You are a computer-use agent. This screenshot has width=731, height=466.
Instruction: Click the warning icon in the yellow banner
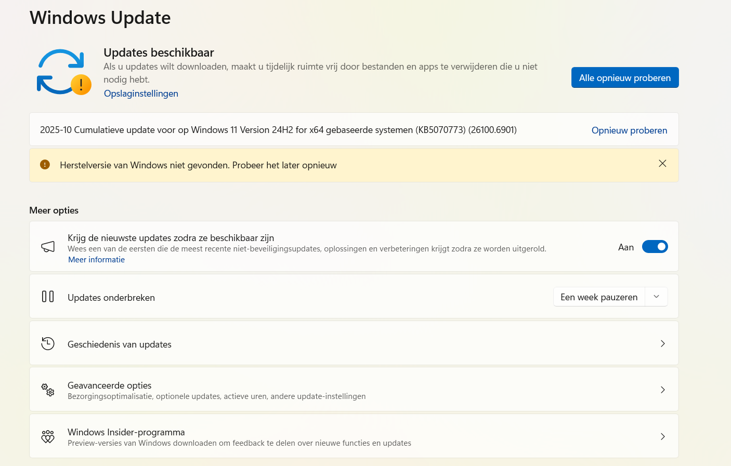45,164
